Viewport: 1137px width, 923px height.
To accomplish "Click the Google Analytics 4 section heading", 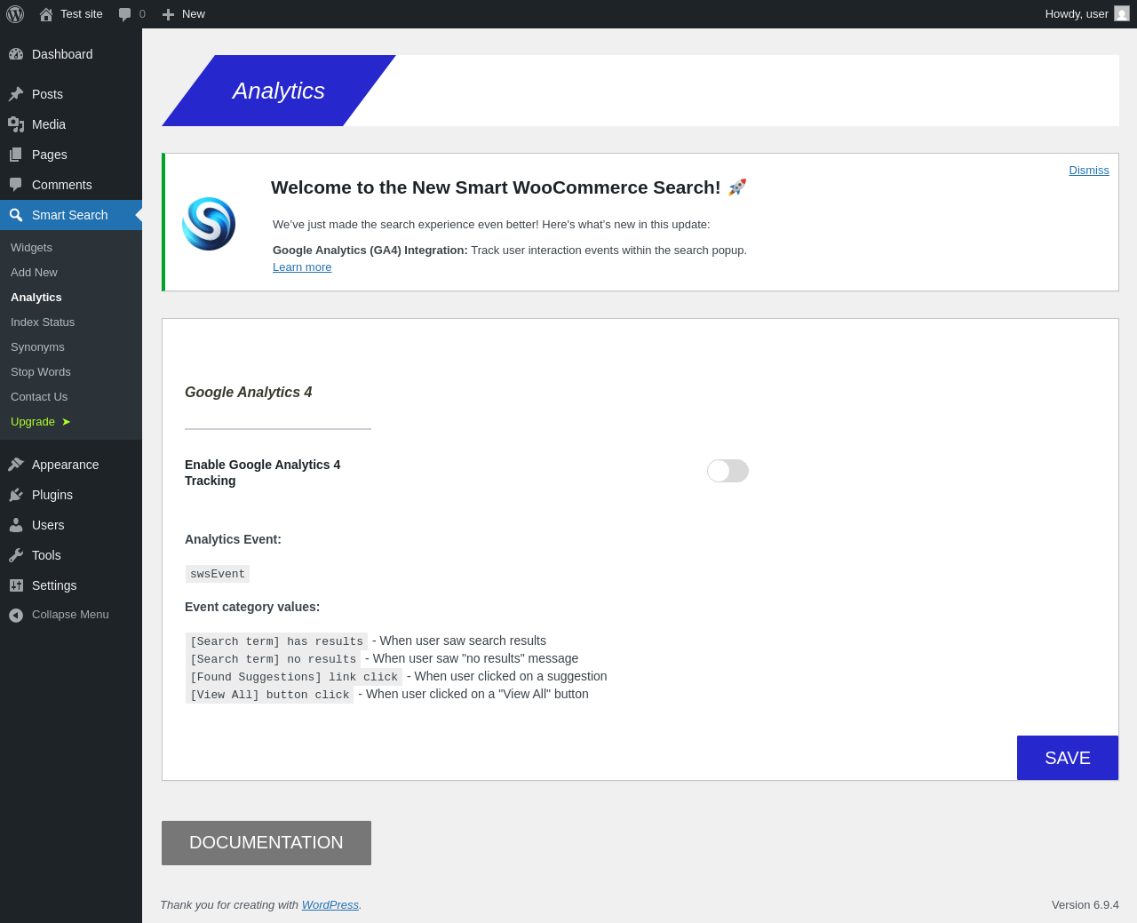I will point(249,393).
